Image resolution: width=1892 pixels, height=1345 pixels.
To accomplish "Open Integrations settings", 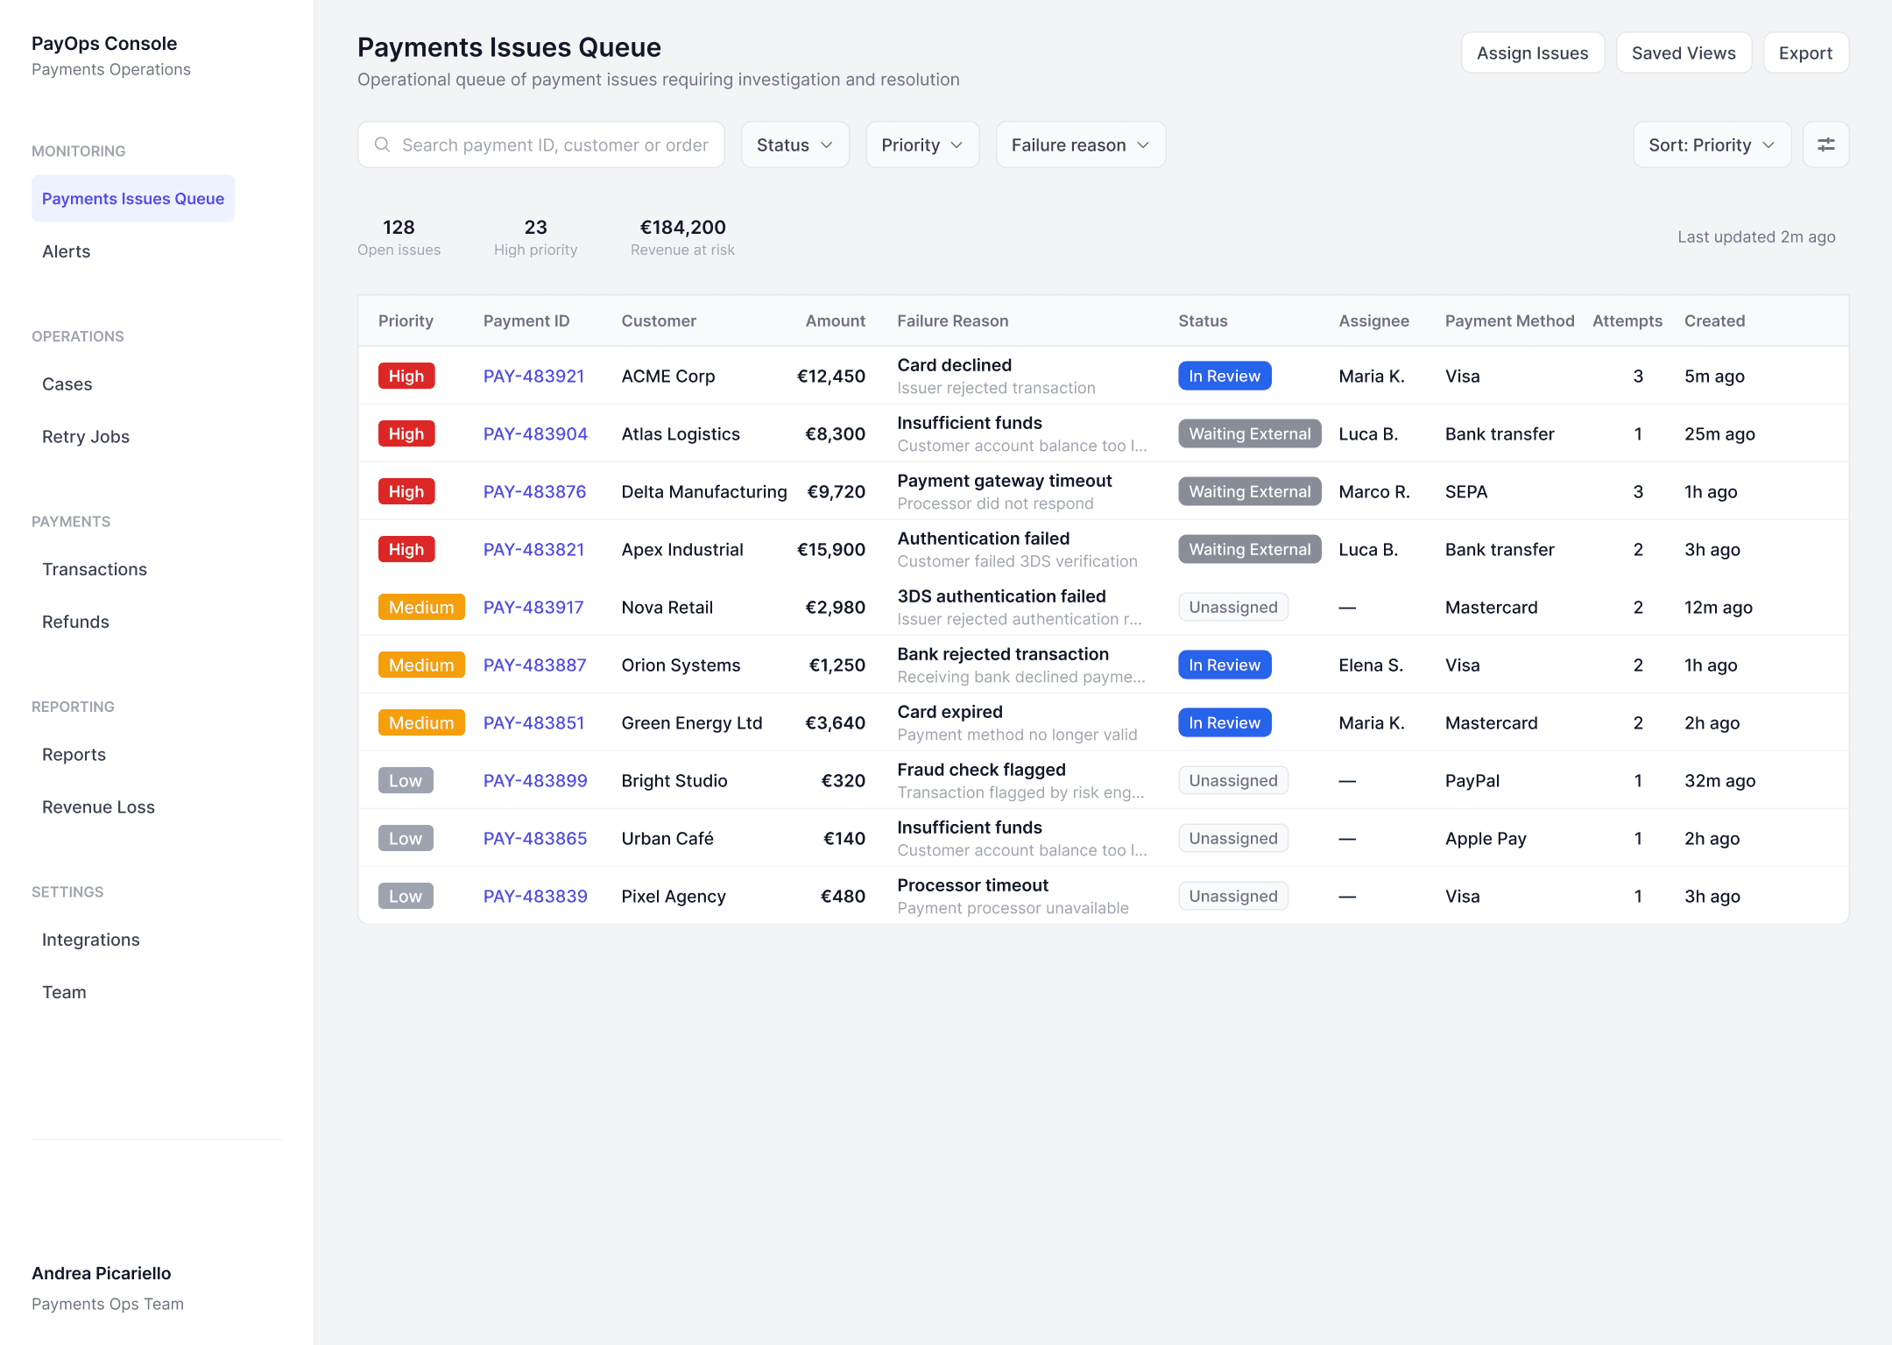I will (x=91, y=940).
